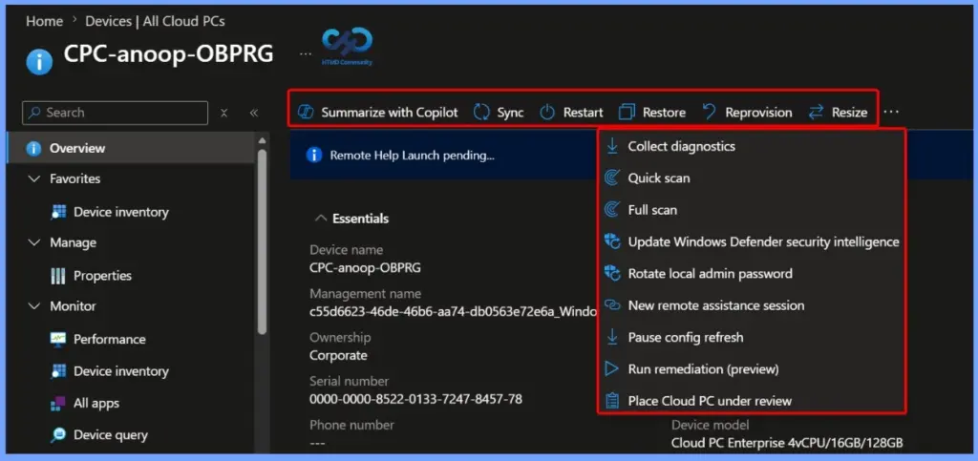Click the Overview info icon in sidebar
The width and height of the screenshot is (978, 461).
pos(33,149)
